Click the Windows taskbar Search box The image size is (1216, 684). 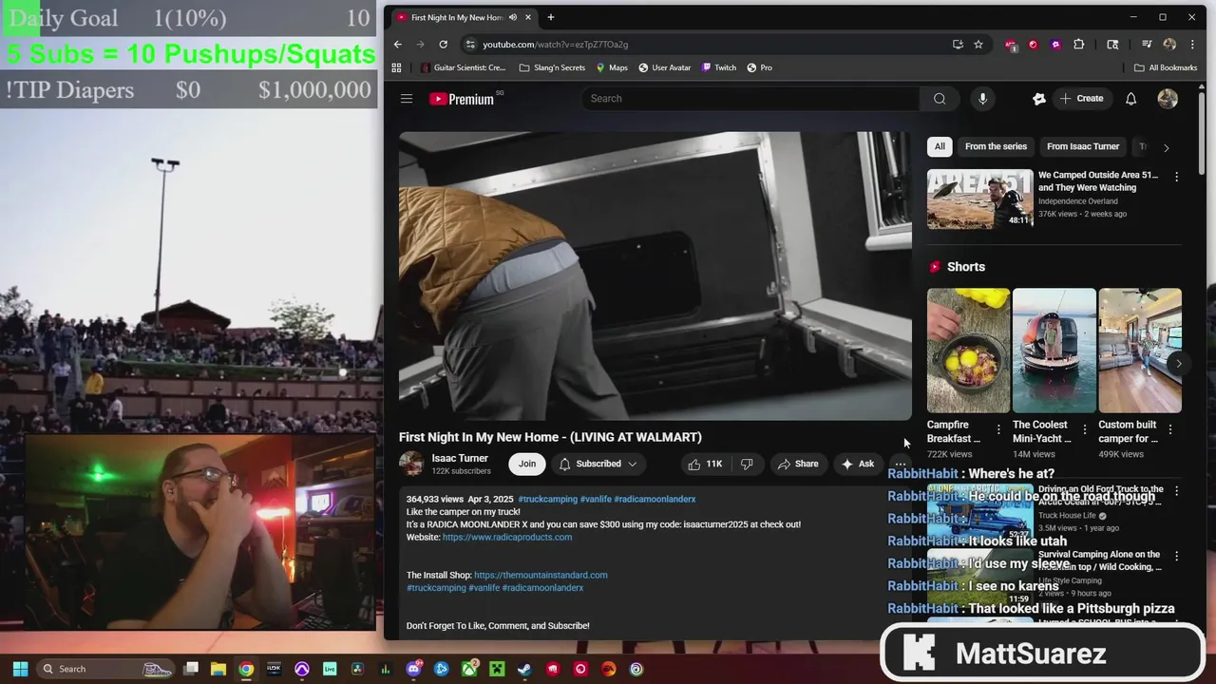click(x=104, y=669)
